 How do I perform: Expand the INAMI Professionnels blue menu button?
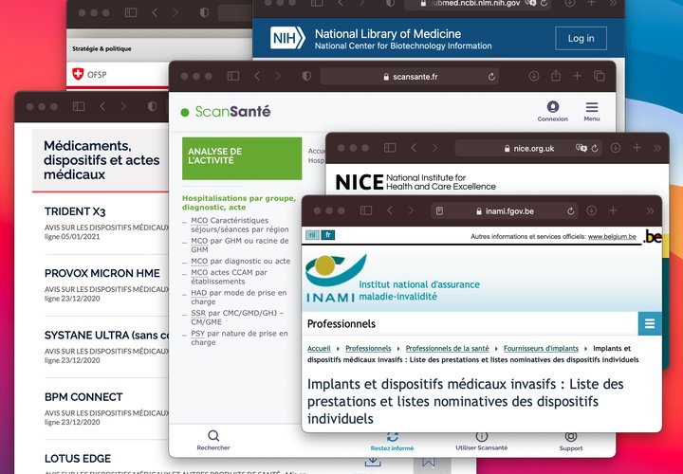pos(650,324)
